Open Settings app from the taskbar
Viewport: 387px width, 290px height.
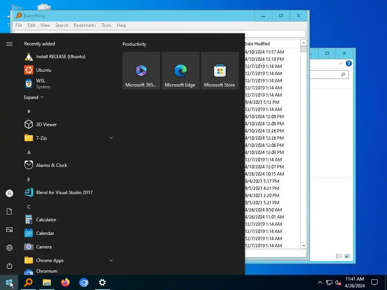pyautogui.click(x=102, y=282)
